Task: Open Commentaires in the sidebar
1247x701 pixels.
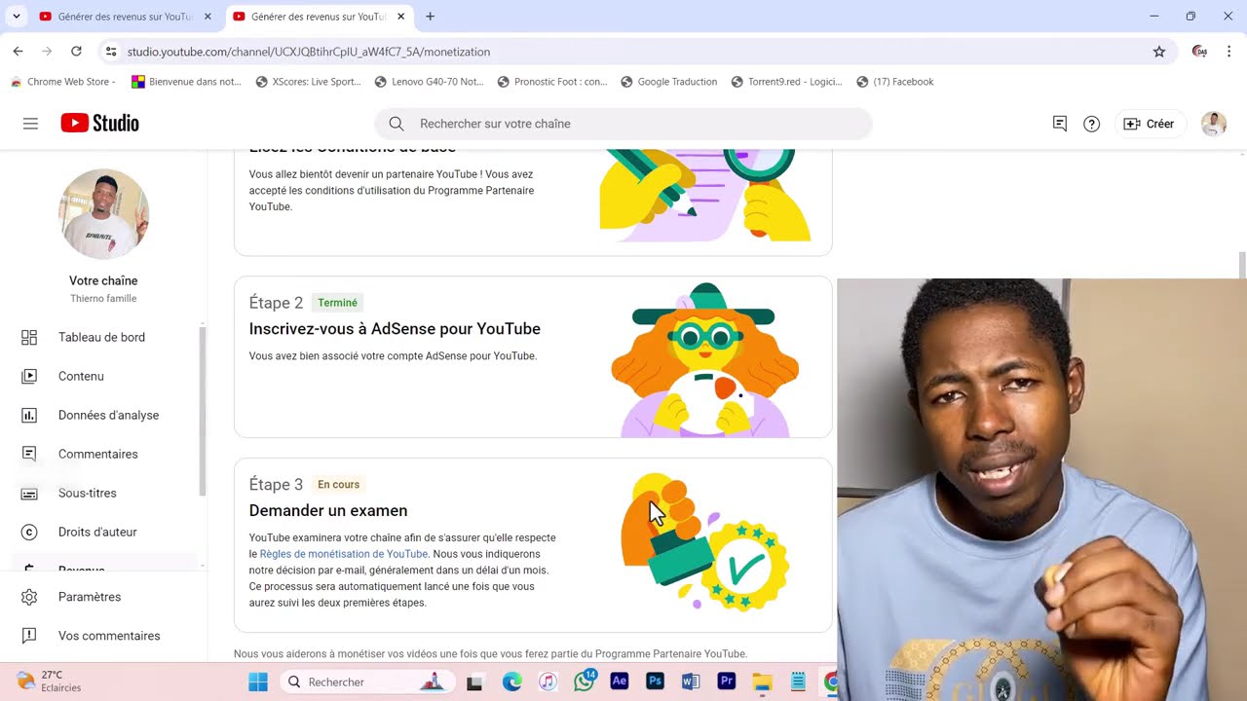Action: point(97,454)
